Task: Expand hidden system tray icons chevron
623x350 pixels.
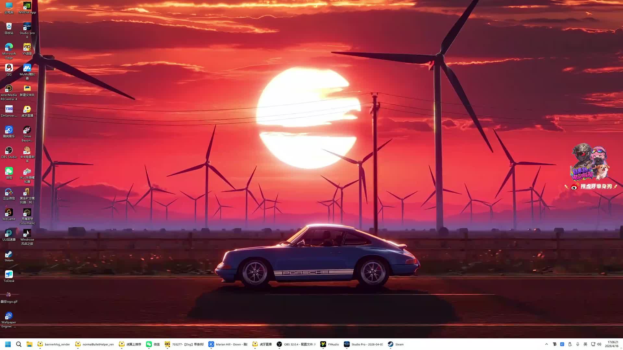Action: pos(546,344)
